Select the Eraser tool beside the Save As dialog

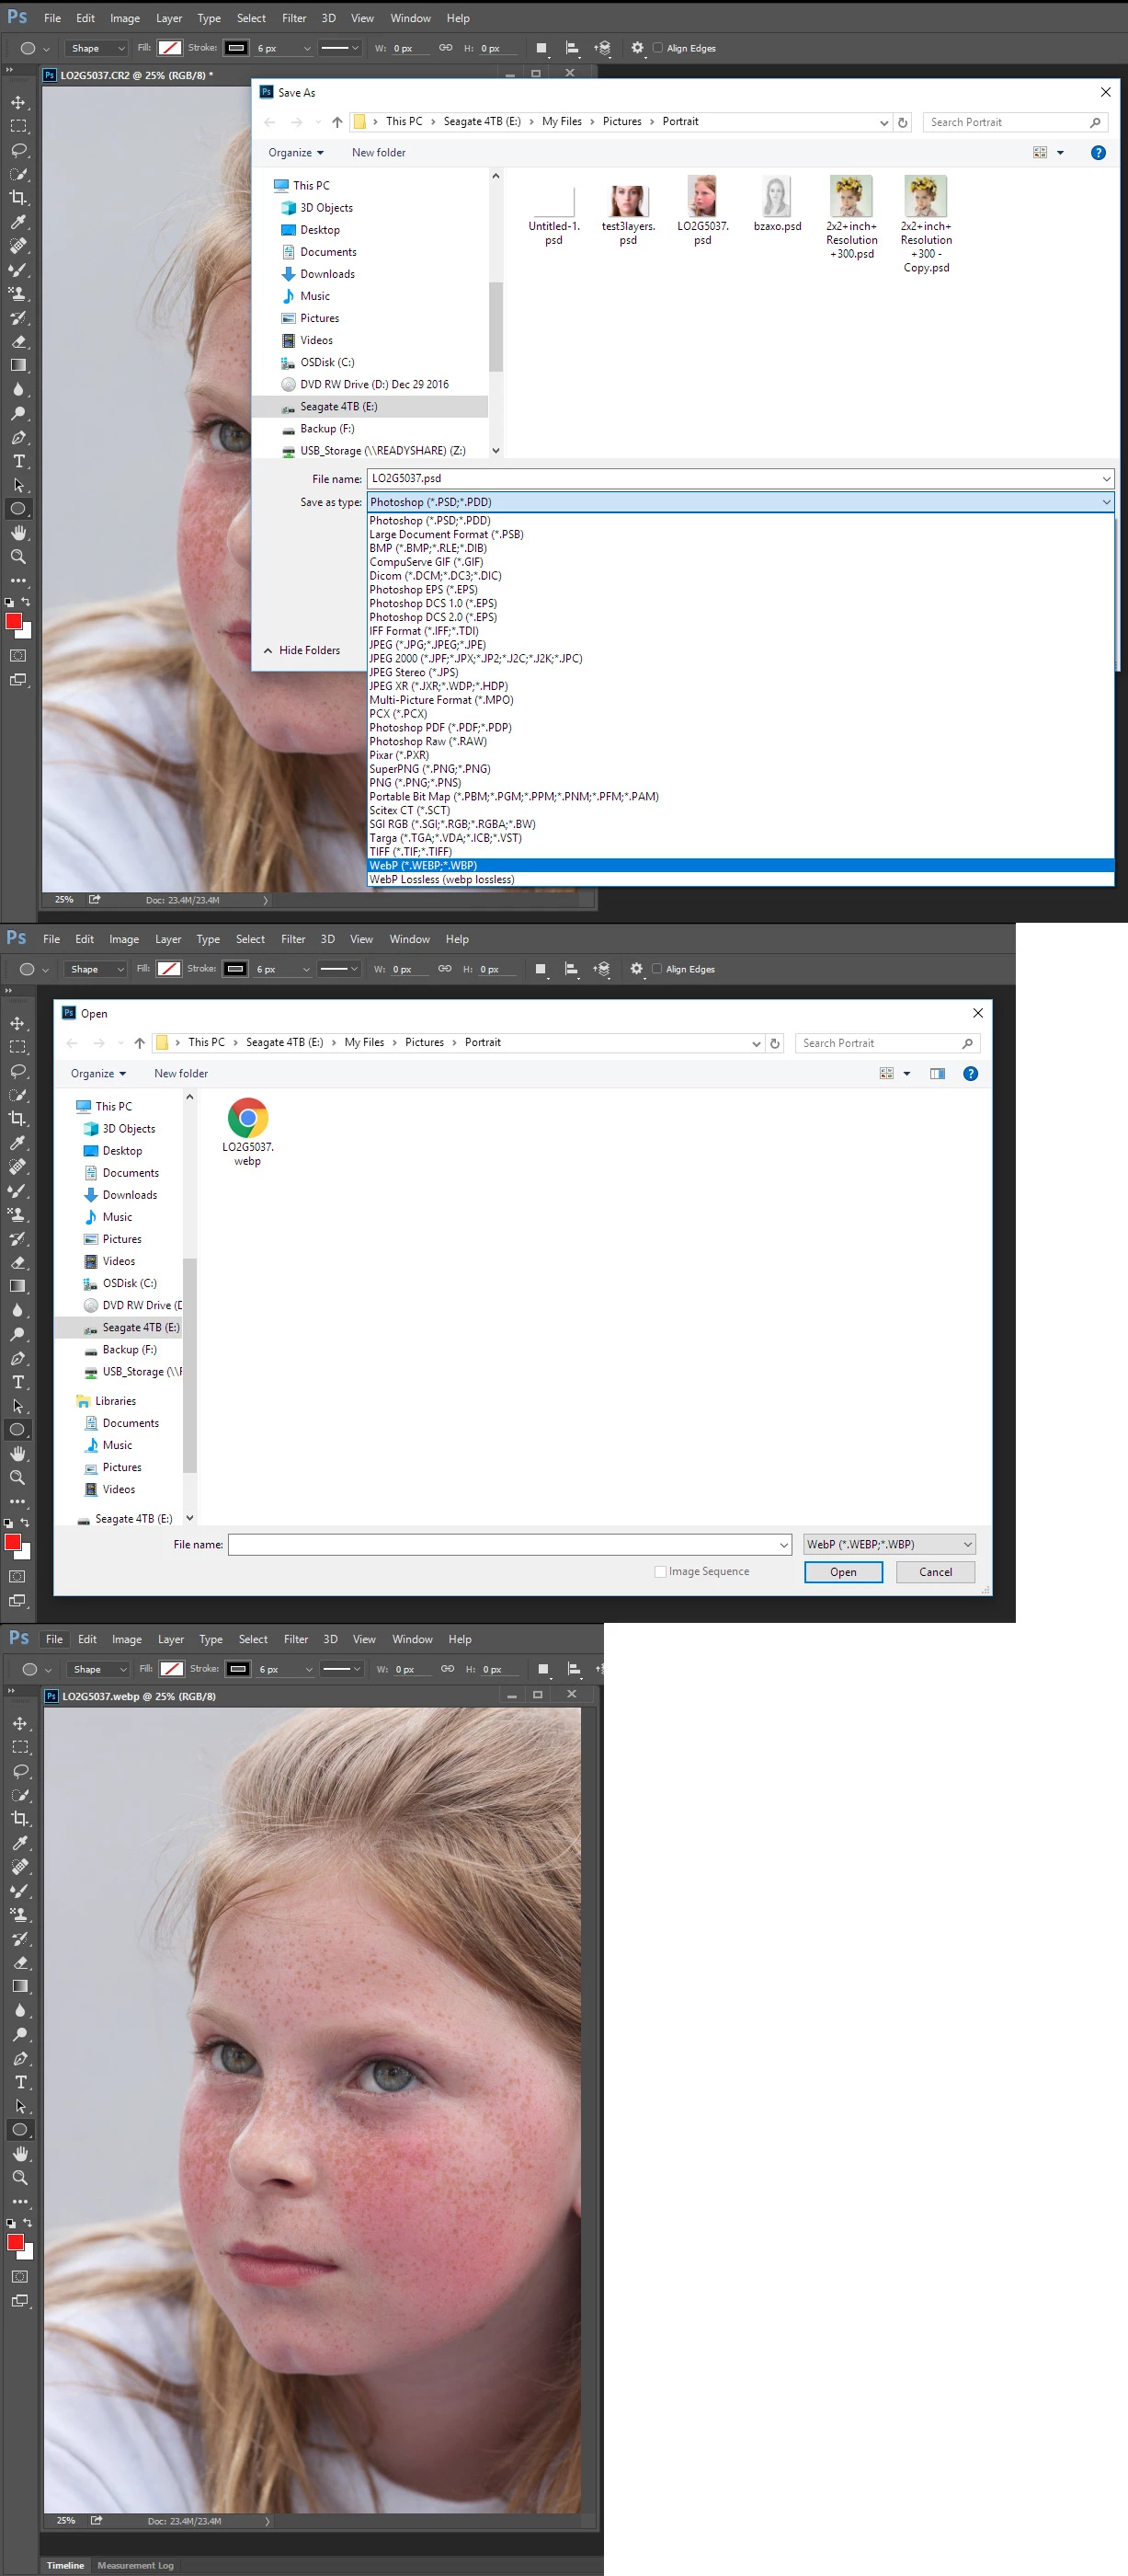point(18,342)
